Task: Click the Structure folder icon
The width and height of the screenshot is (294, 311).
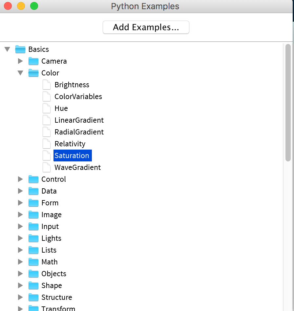Action: click(x=33, y=297)
